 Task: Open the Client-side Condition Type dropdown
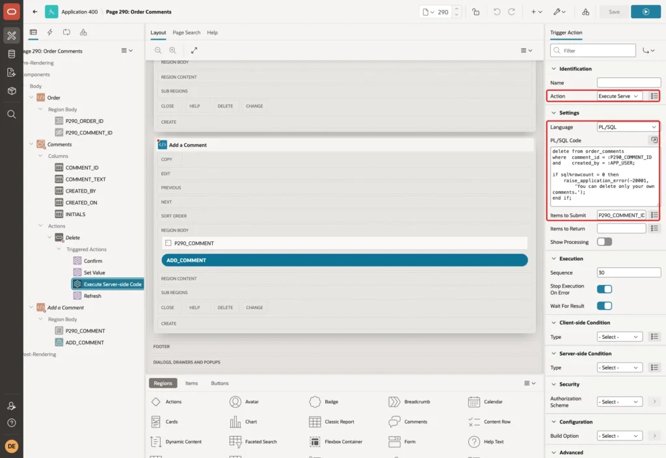(x=619, y=337)
